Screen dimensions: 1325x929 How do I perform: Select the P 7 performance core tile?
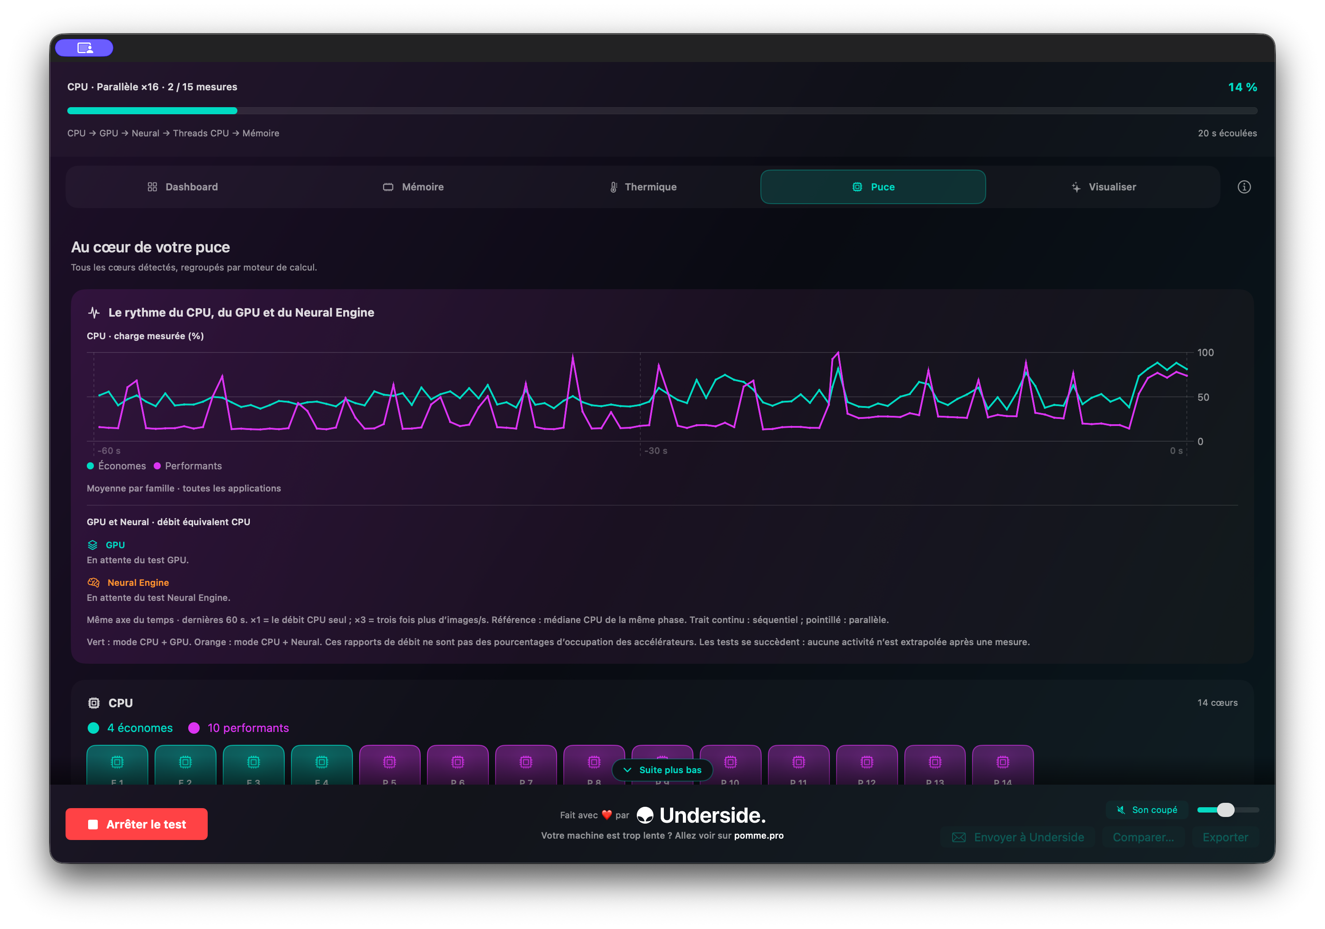point(526,765)
